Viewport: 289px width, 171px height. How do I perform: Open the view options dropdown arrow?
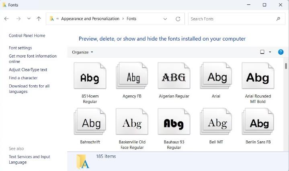coord(270,52)
